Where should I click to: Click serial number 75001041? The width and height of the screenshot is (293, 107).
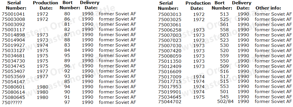[13, 14]
